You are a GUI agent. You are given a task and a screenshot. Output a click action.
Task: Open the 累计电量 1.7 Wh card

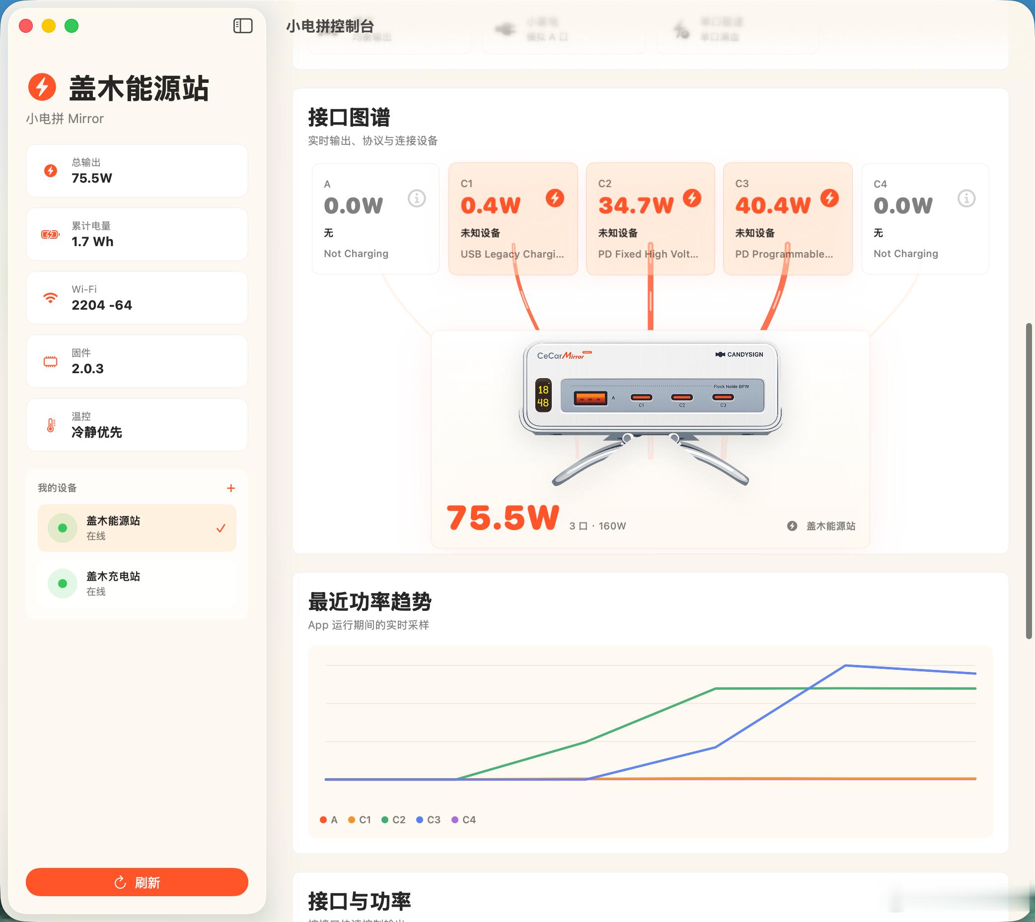coord(137,234)
